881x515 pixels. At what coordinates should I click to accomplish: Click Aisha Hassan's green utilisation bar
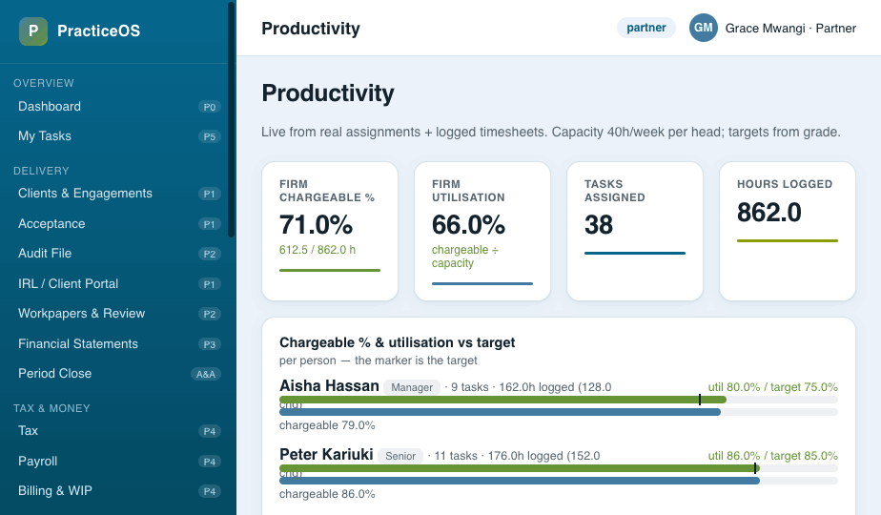click(502, 400)
